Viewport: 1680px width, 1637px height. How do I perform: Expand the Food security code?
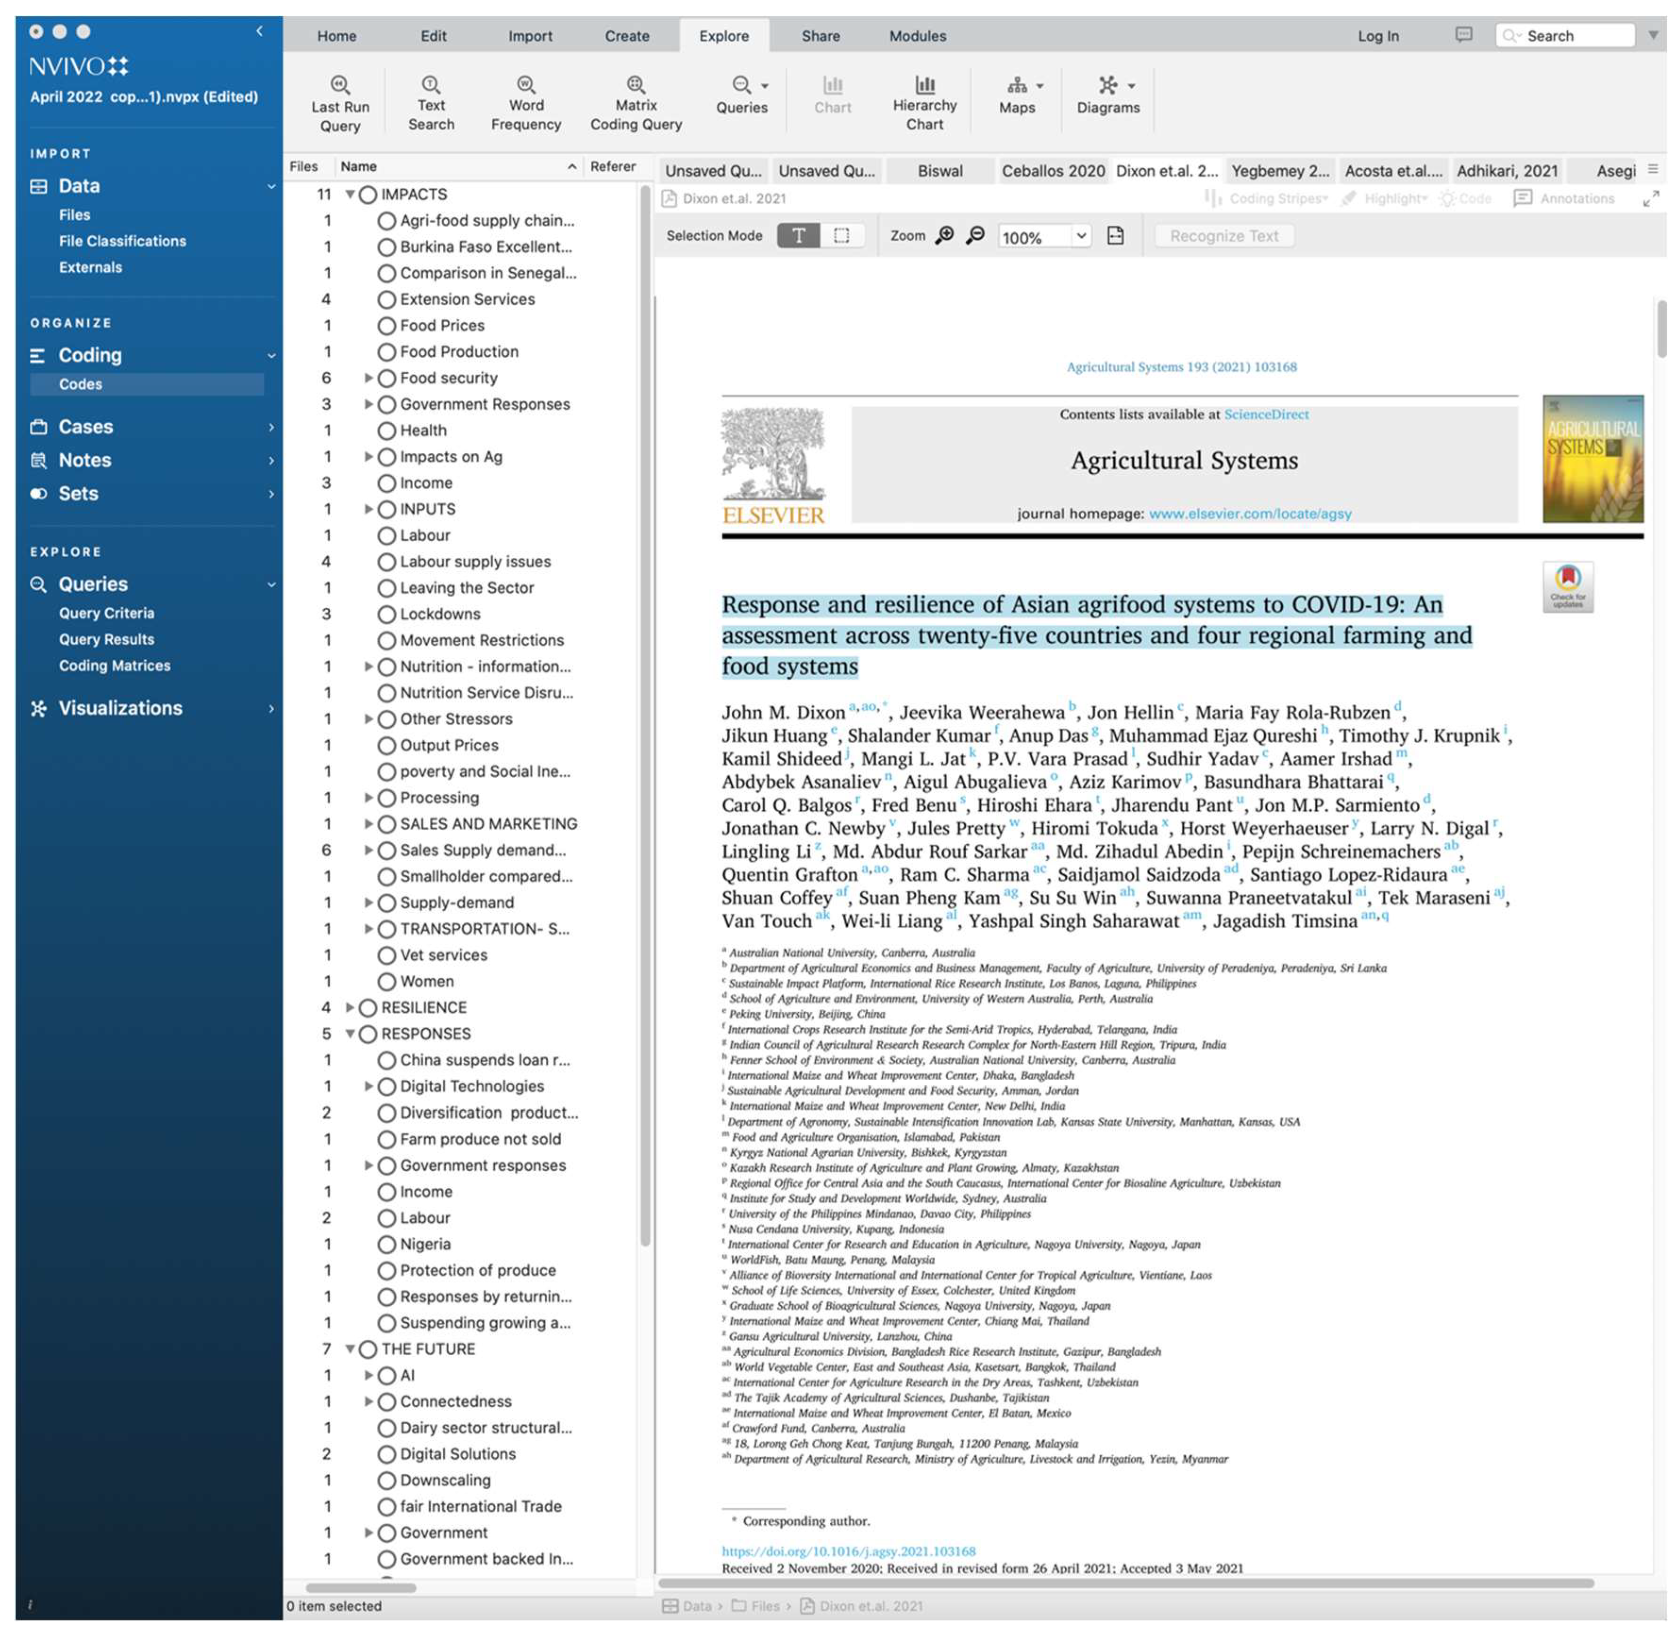(368, 378)
